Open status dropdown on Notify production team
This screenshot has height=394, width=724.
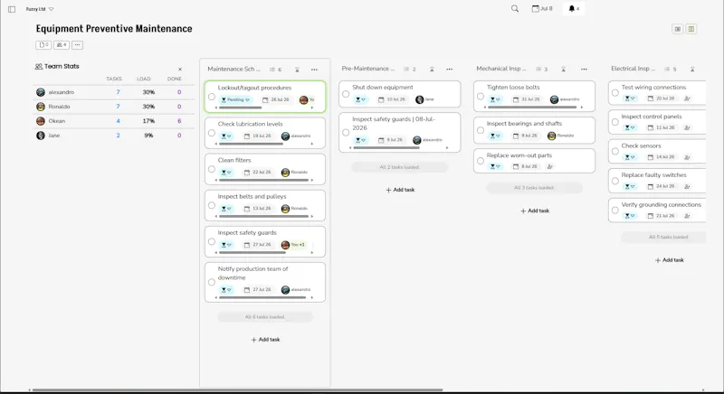[225, 290]
